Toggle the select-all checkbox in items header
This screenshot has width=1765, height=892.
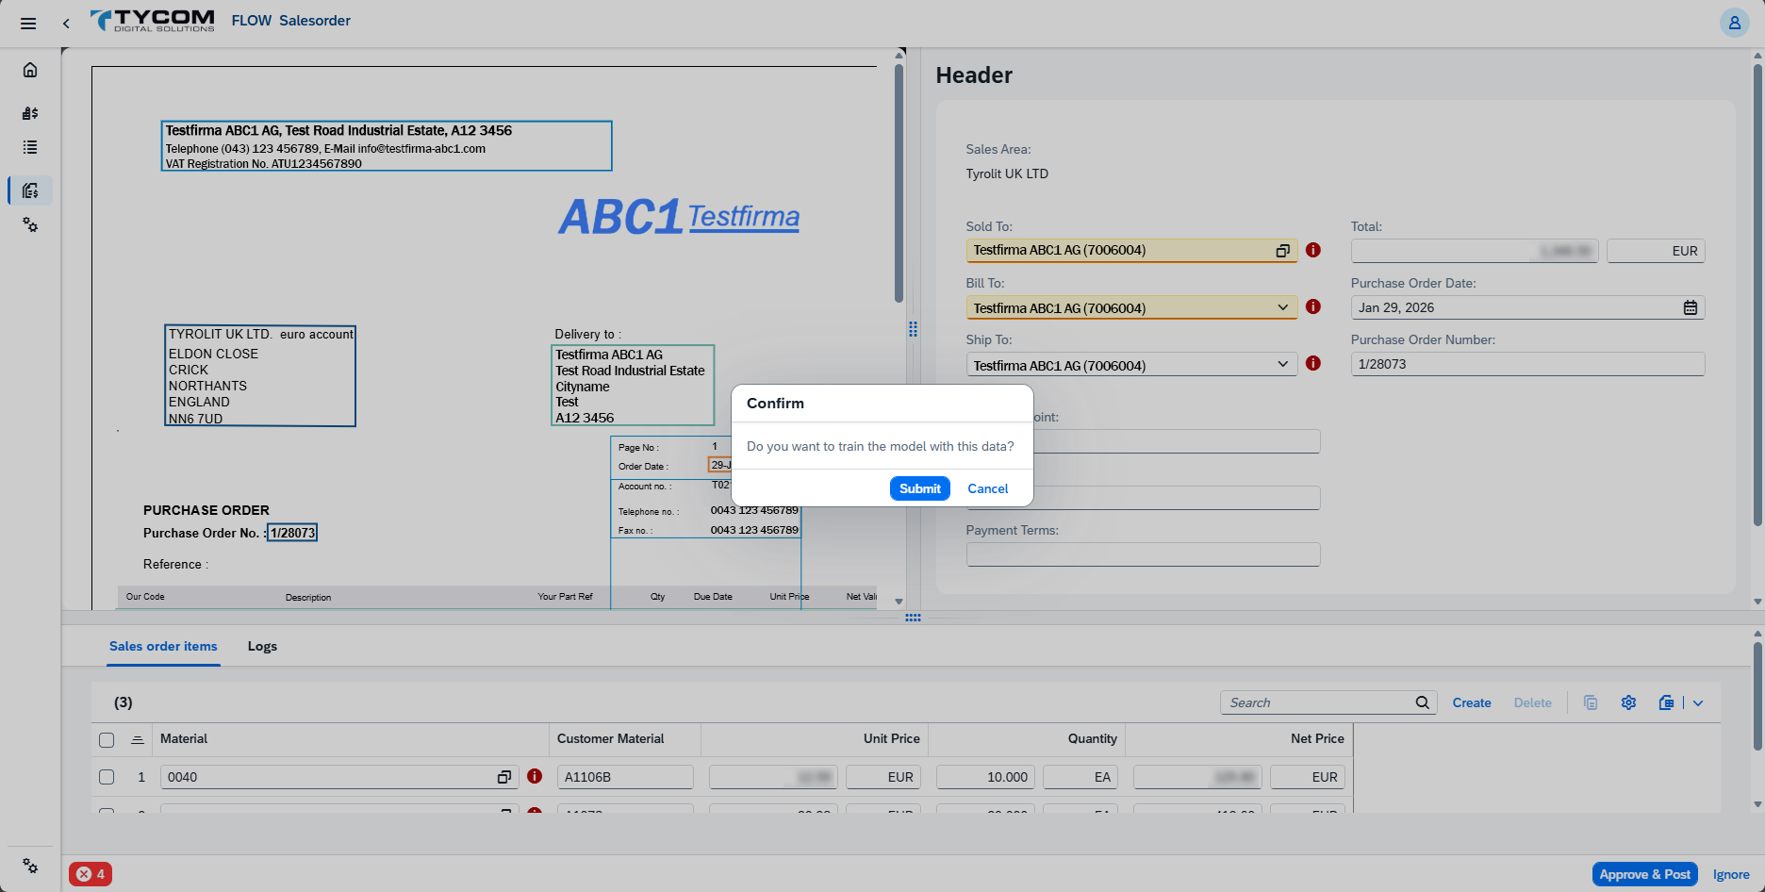coord(107,739)
